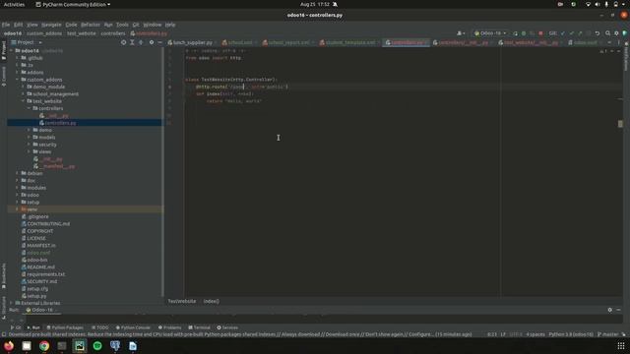The height and width of the screenshot is (354, 630).
Task: Open the Terminal tool window
Action: [199, 327]
